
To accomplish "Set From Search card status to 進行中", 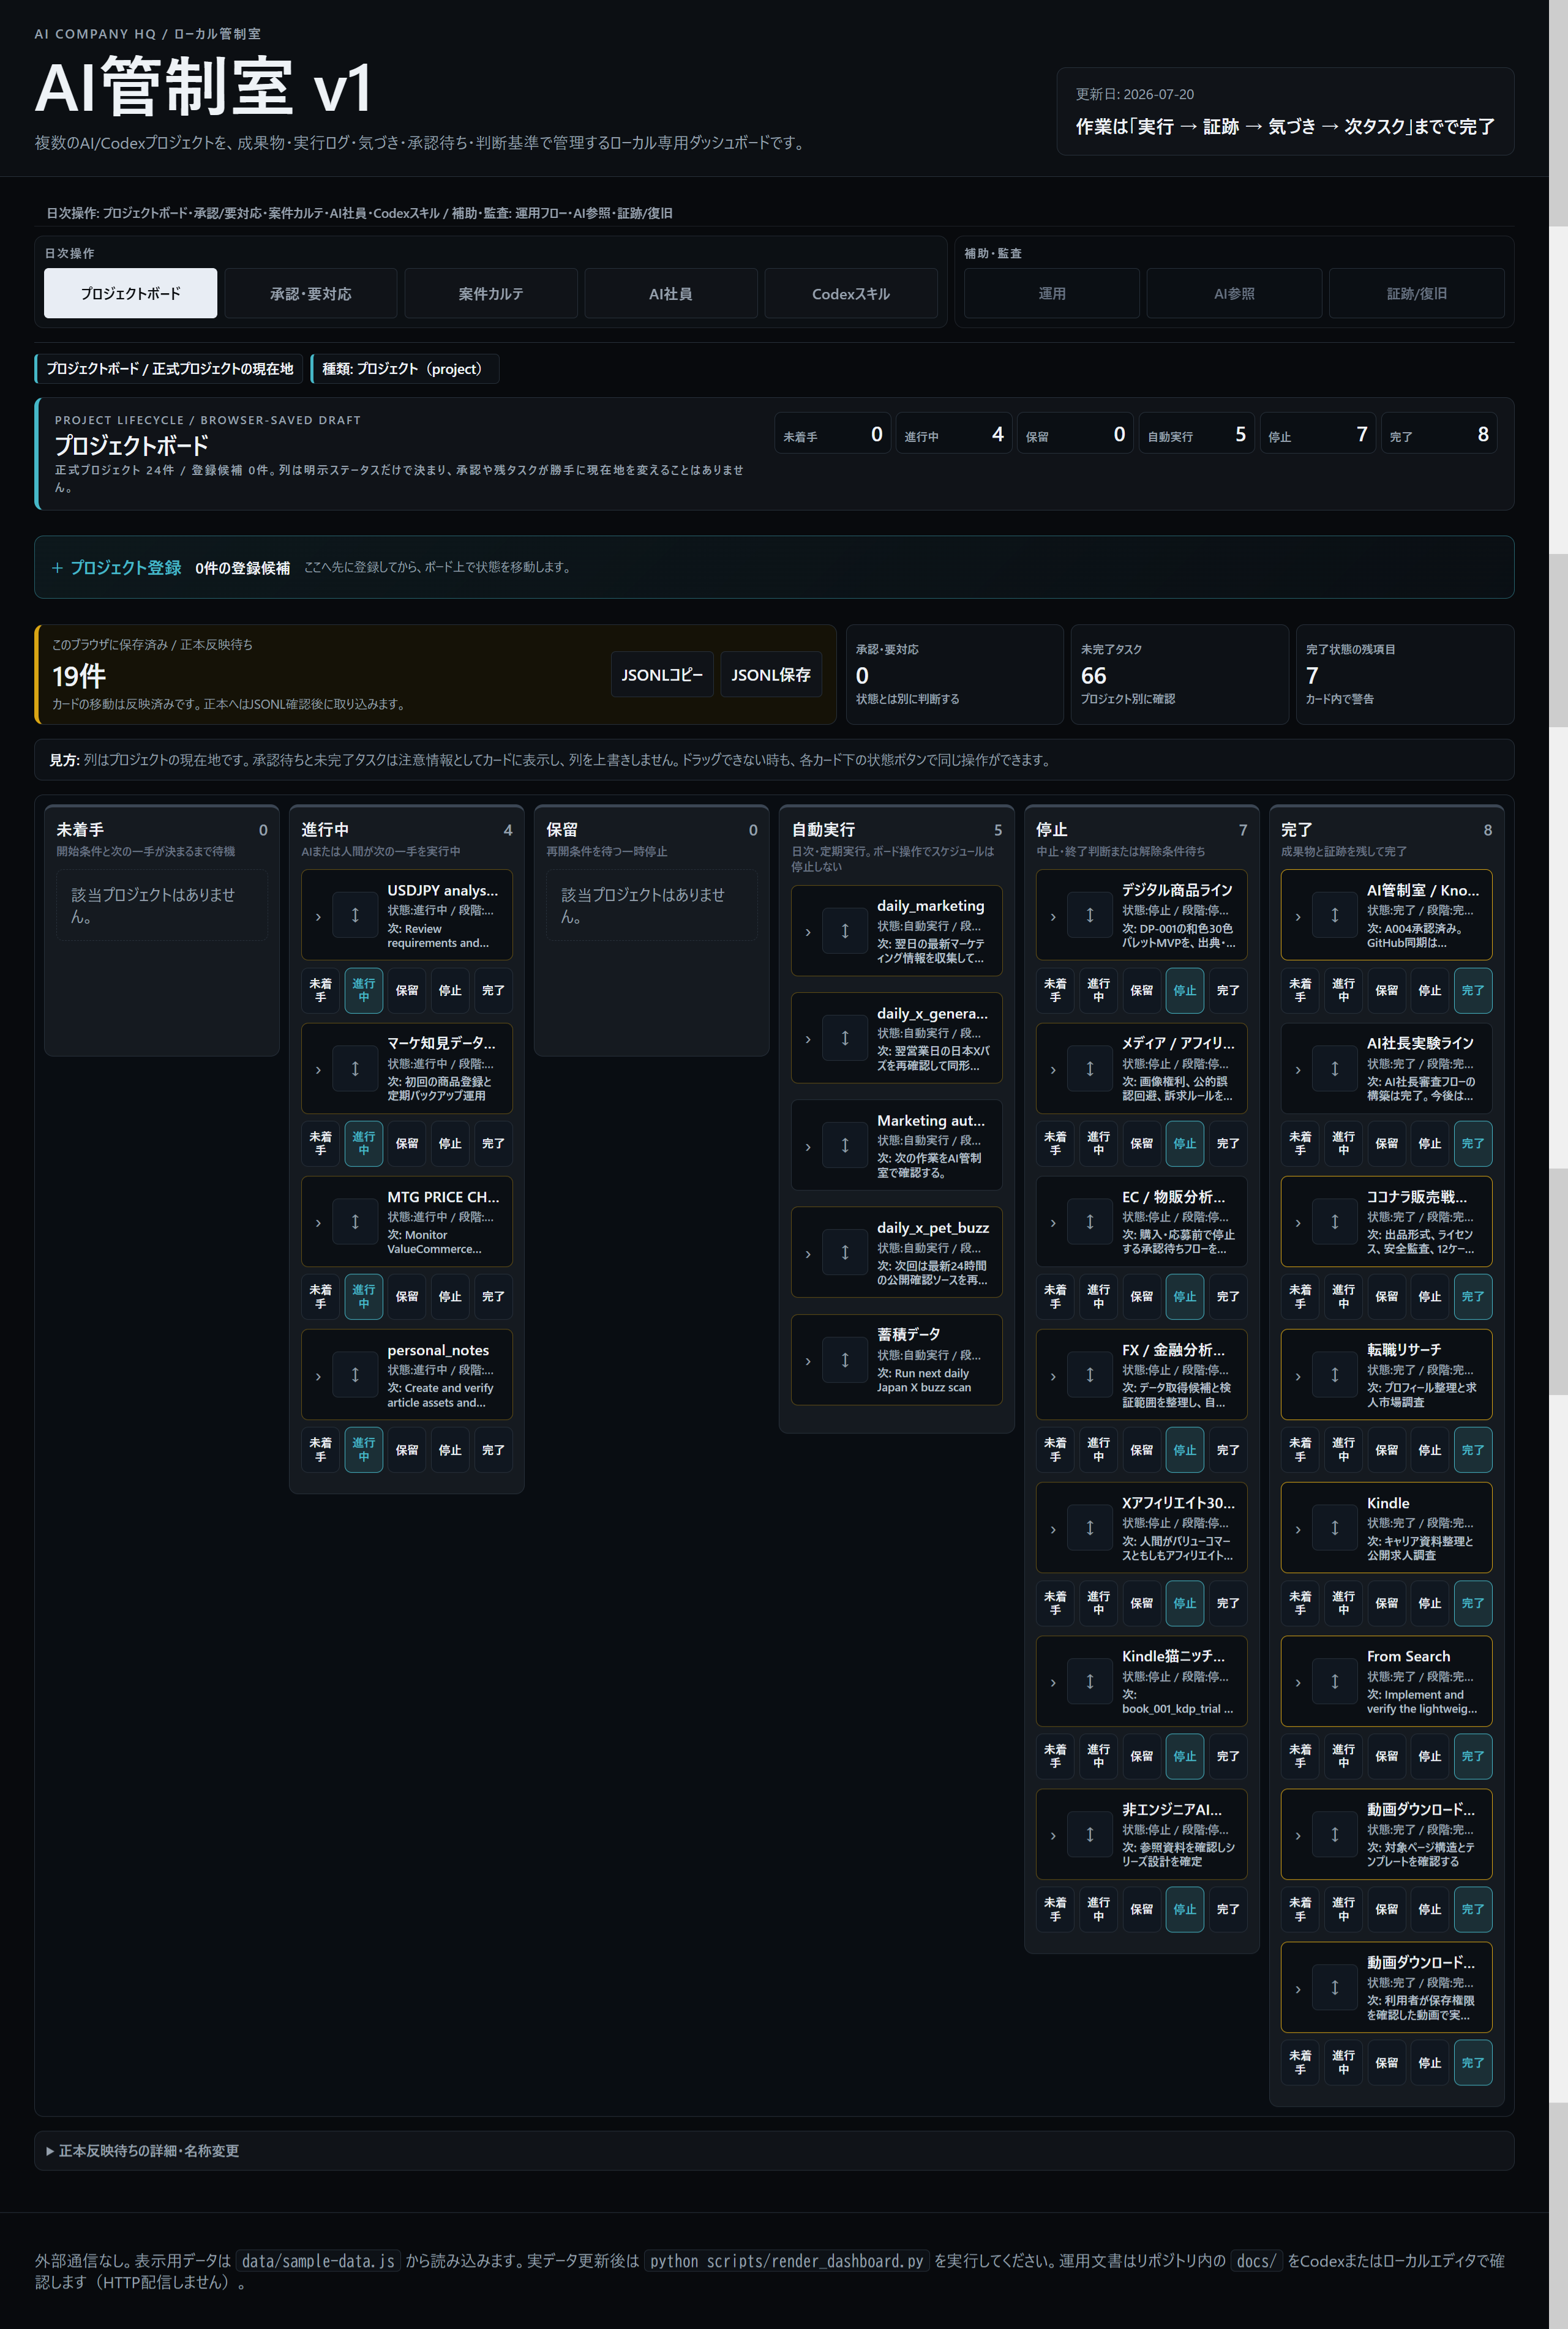I will pos(1344,1756).
